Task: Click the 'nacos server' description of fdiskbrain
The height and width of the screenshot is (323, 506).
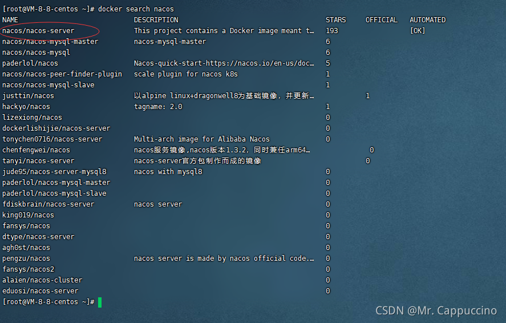Action: pos(158,204)
